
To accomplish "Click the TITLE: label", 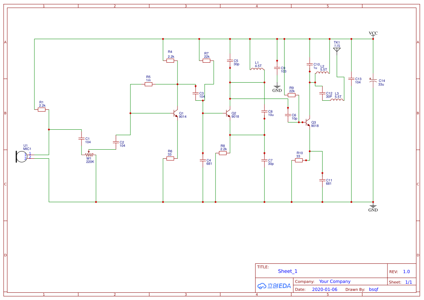I will pos(263,267).
